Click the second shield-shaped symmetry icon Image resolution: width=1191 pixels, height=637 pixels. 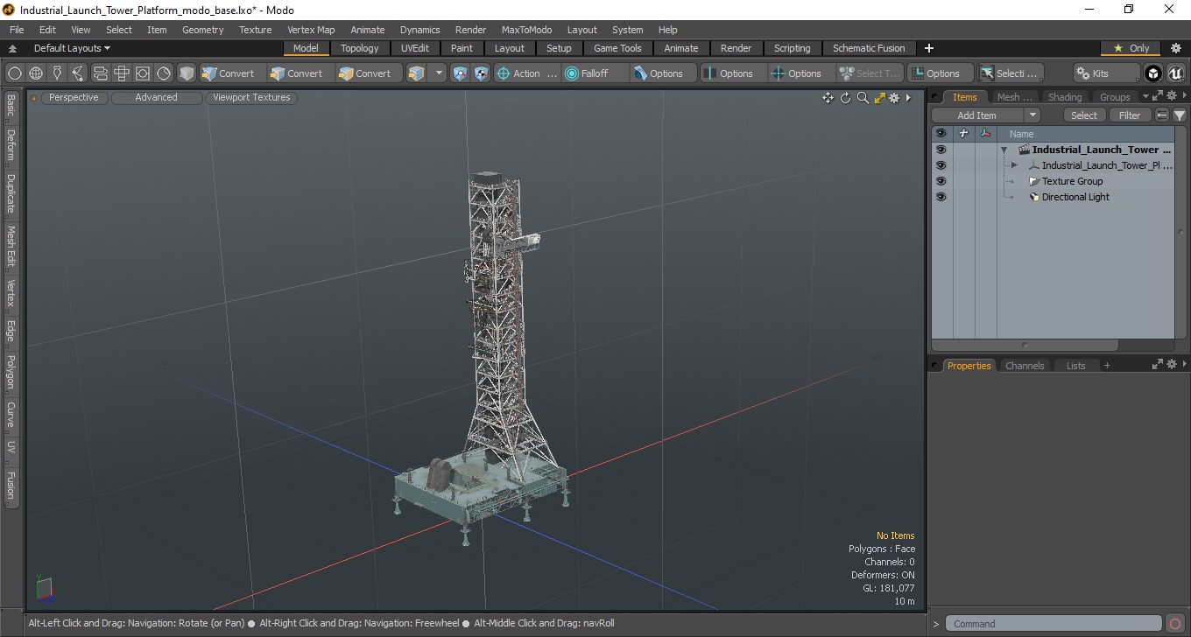481,73
